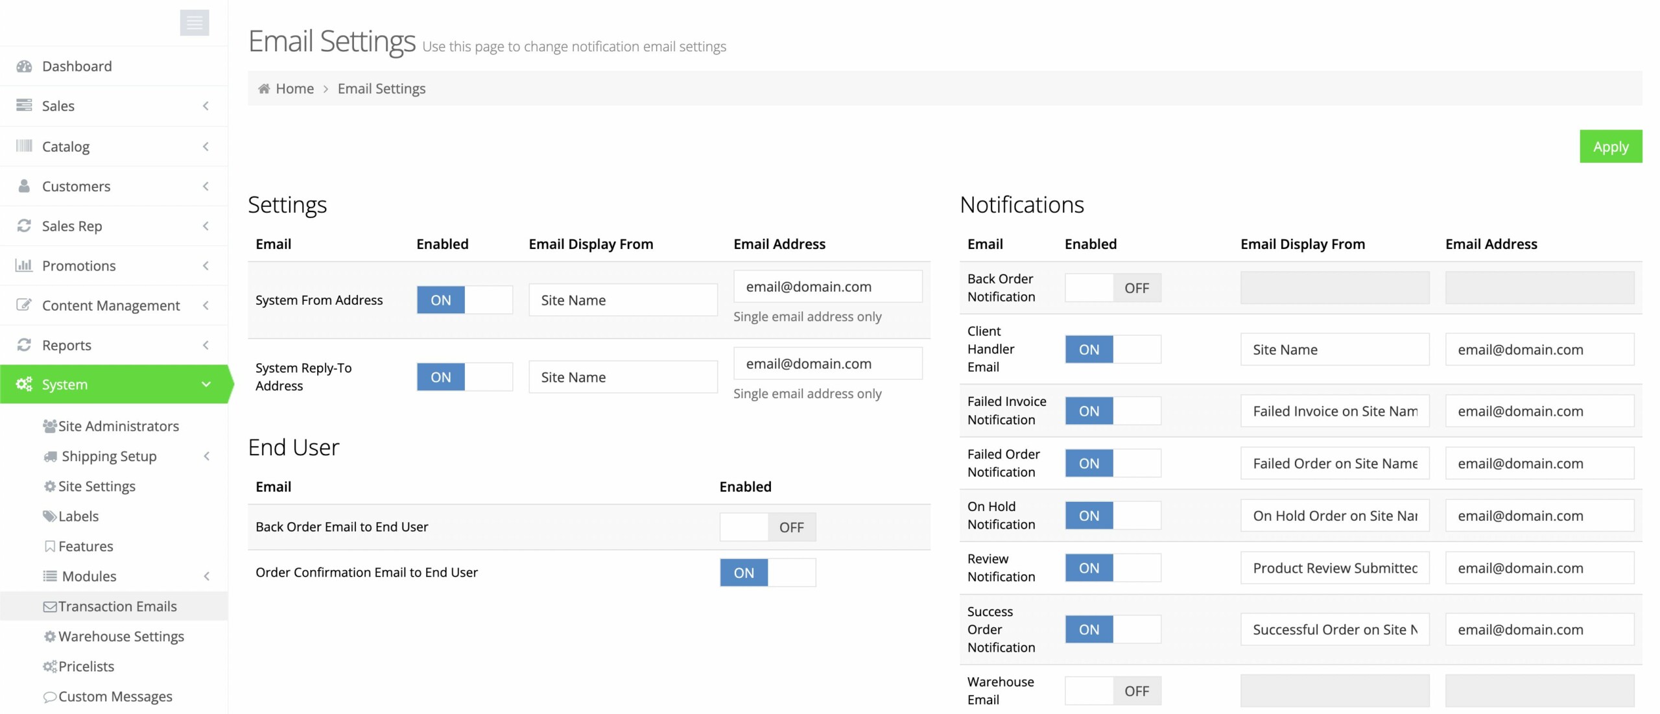Image resolution: width=1660 pixels, height=714 pixels.
Task: Turn on Warehouse Email notification toggle
Action: [x=1113, y=691]
